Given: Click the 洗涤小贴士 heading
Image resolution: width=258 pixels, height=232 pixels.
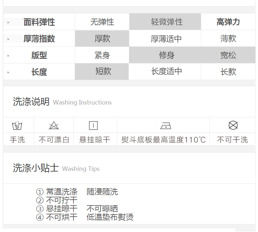Looking at the screenshot, I should [x=36, y=168].
